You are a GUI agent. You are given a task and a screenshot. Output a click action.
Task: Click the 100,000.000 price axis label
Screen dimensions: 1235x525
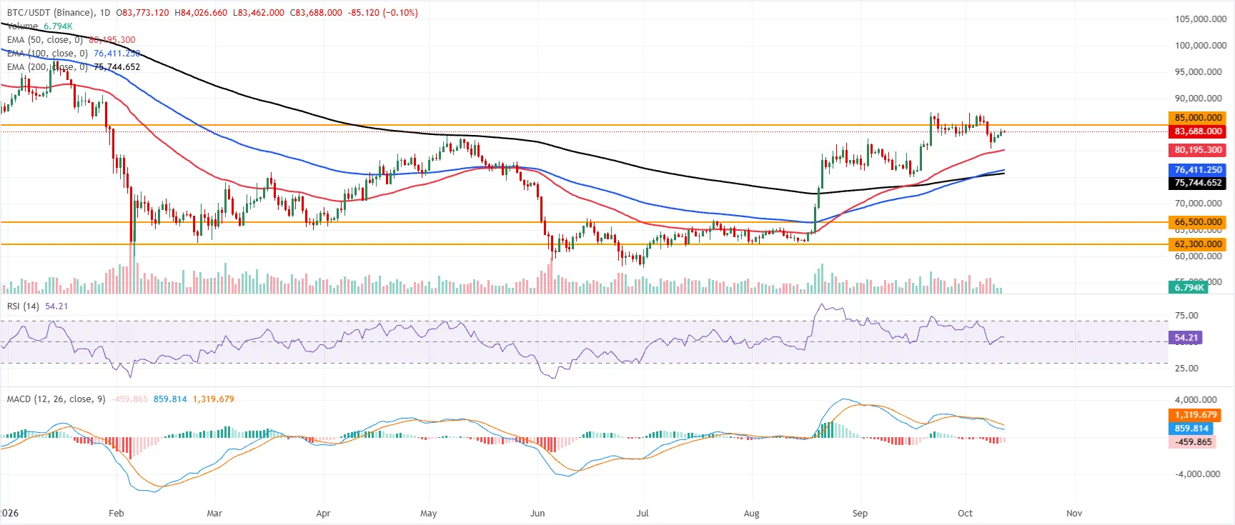coord(1201,46)
